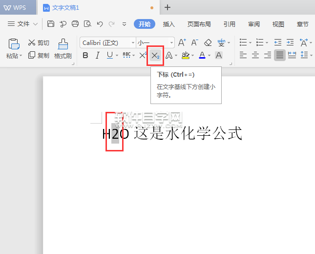Viewport: 315px width, 254px height.
Task: Expand the phonetic guide dropdown arrow
Action: click(229, 42)
